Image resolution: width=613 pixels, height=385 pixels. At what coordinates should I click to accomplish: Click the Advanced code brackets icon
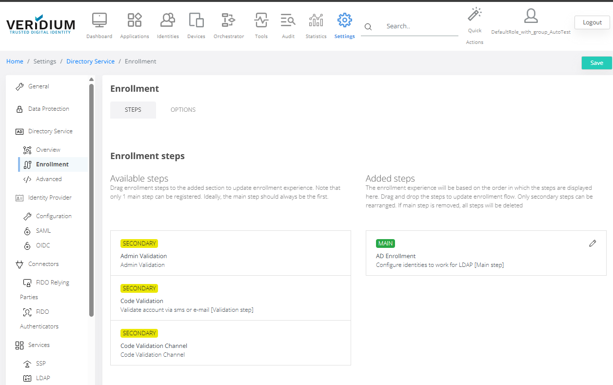tap(27, 179)
